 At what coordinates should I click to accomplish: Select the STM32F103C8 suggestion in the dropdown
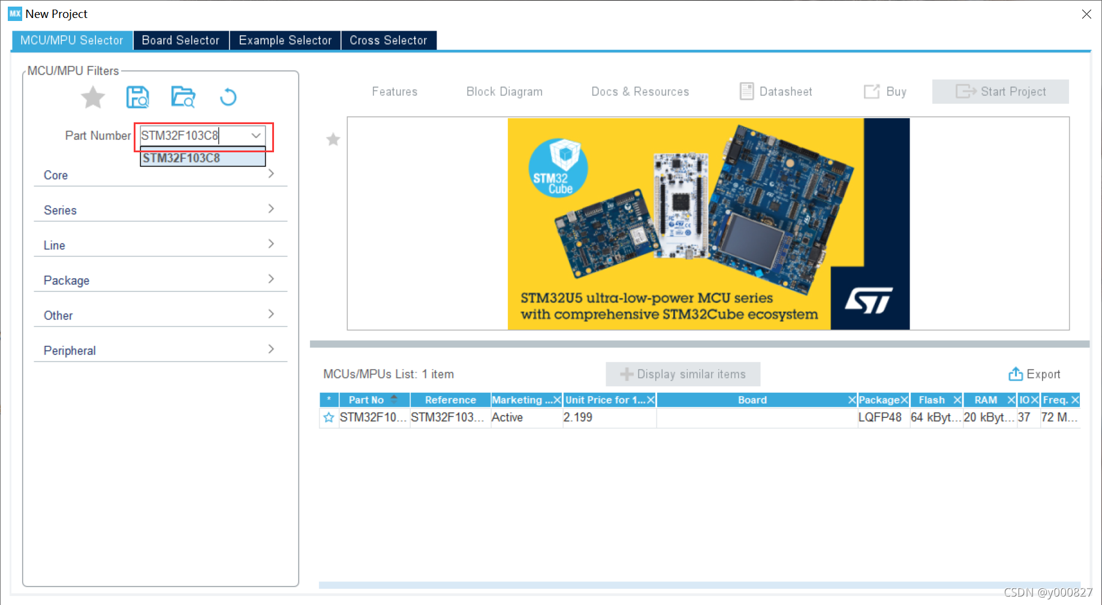coord(203,158)
